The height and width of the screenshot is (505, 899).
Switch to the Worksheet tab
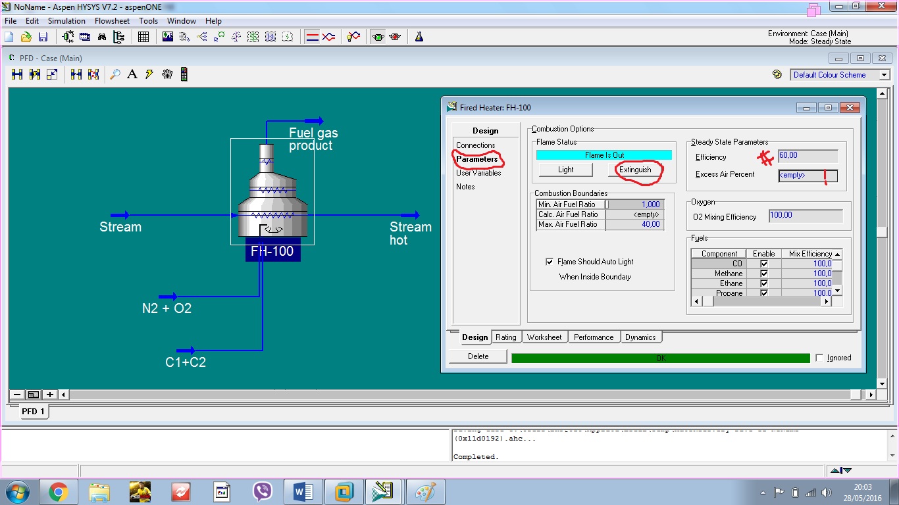pyautogui.click(x=544, y=337)
